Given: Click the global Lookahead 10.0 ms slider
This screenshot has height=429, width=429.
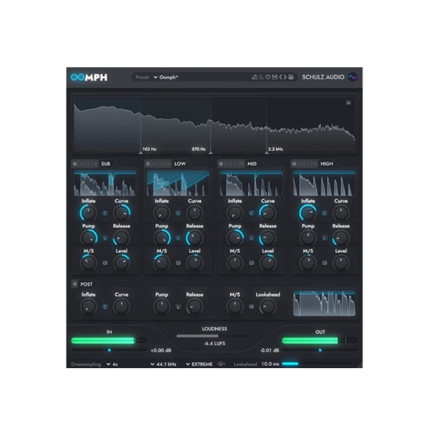Looking at the screenshot, I should (317, 364).
